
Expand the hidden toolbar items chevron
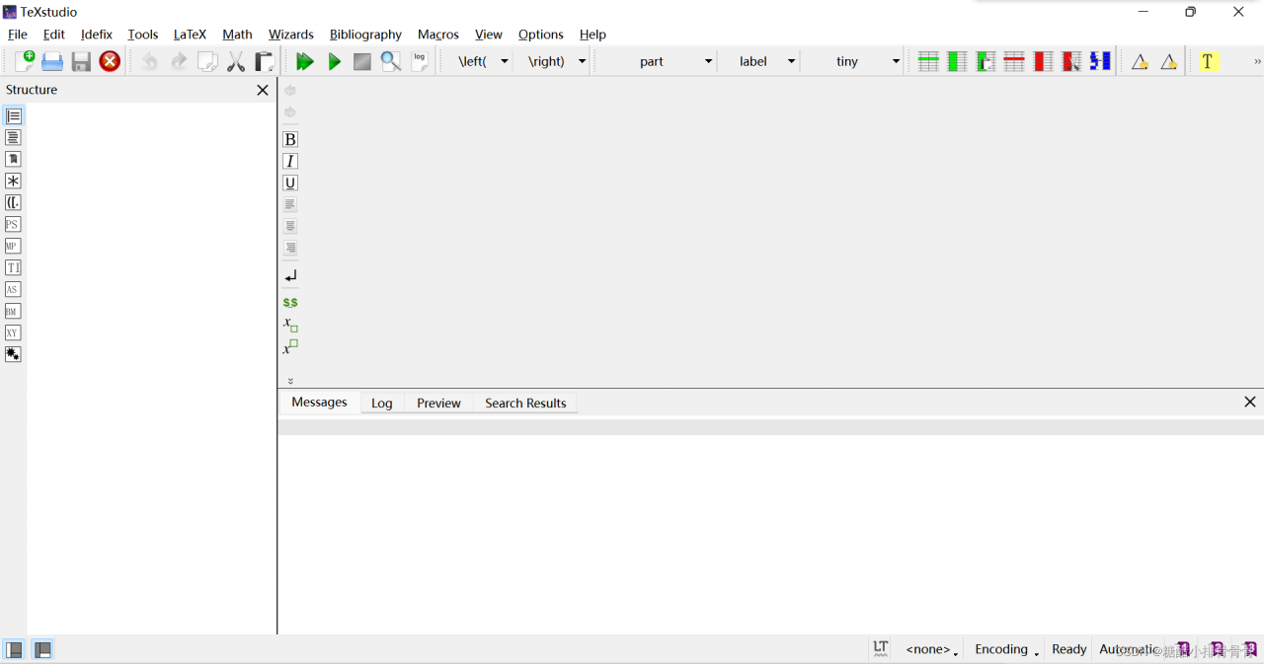tap(1257, 61)
